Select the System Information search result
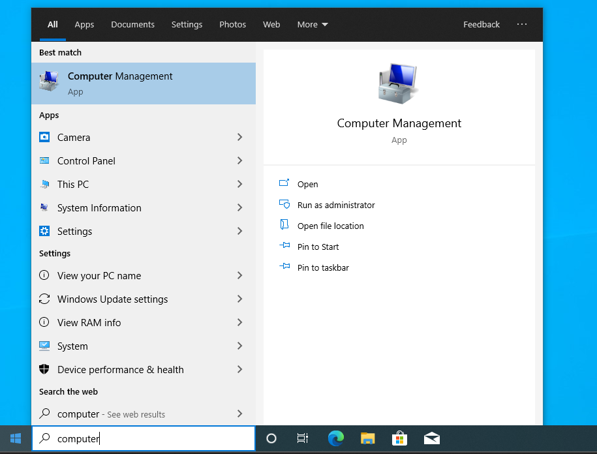The height and width of the screenshot is (454, 597). click(x=144, y=207)
